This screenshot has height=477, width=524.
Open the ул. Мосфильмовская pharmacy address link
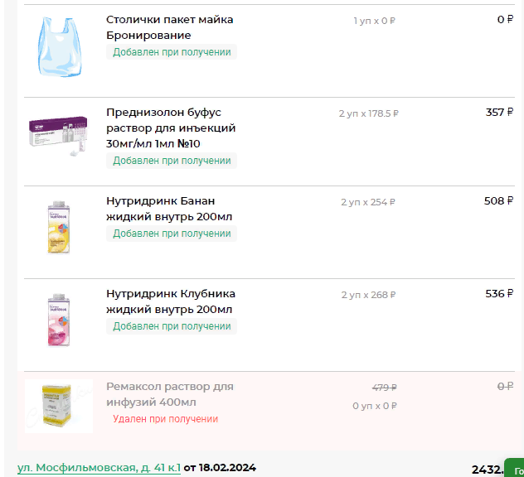[x=99, y=468]
